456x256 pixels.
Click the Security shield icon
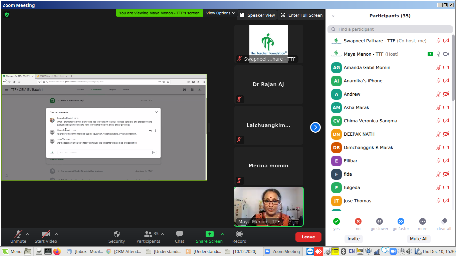[117, 234]
